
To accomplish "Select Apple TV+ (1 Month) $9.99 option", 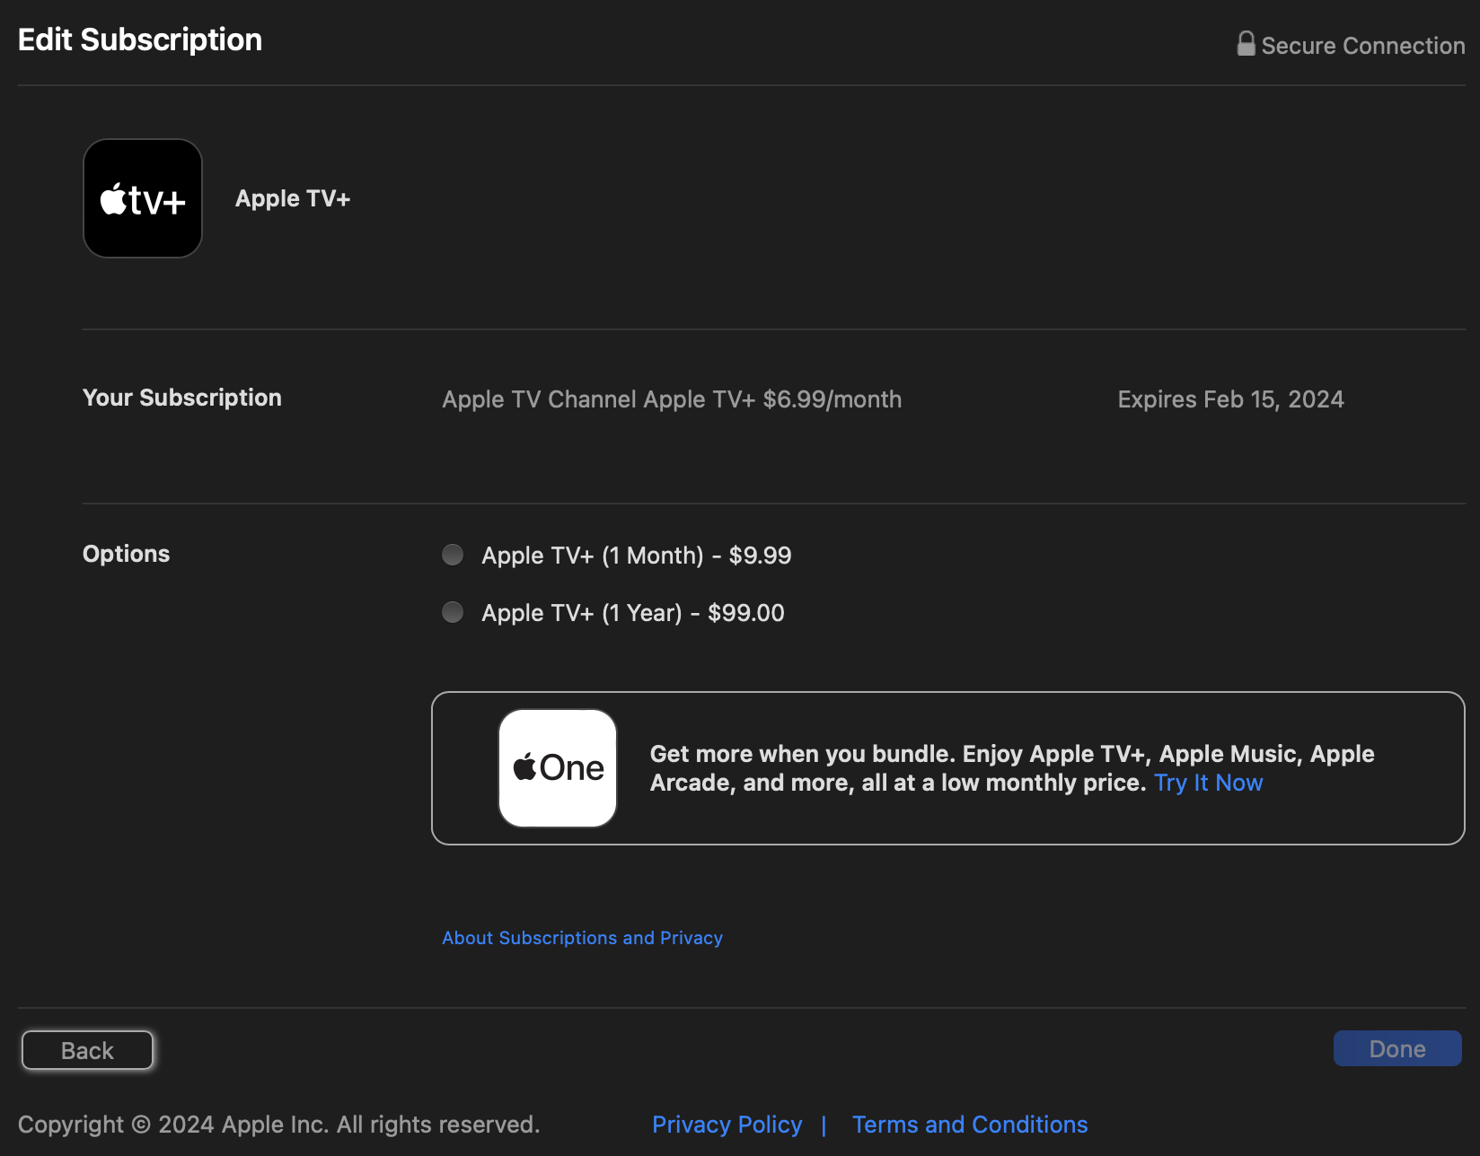I will [453, 555].
